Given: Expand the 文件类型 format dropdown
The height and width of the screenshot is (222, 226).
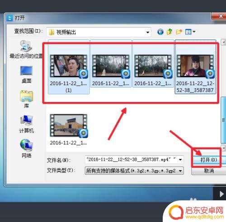Looking at the screenshot, I should coord(180,171).
